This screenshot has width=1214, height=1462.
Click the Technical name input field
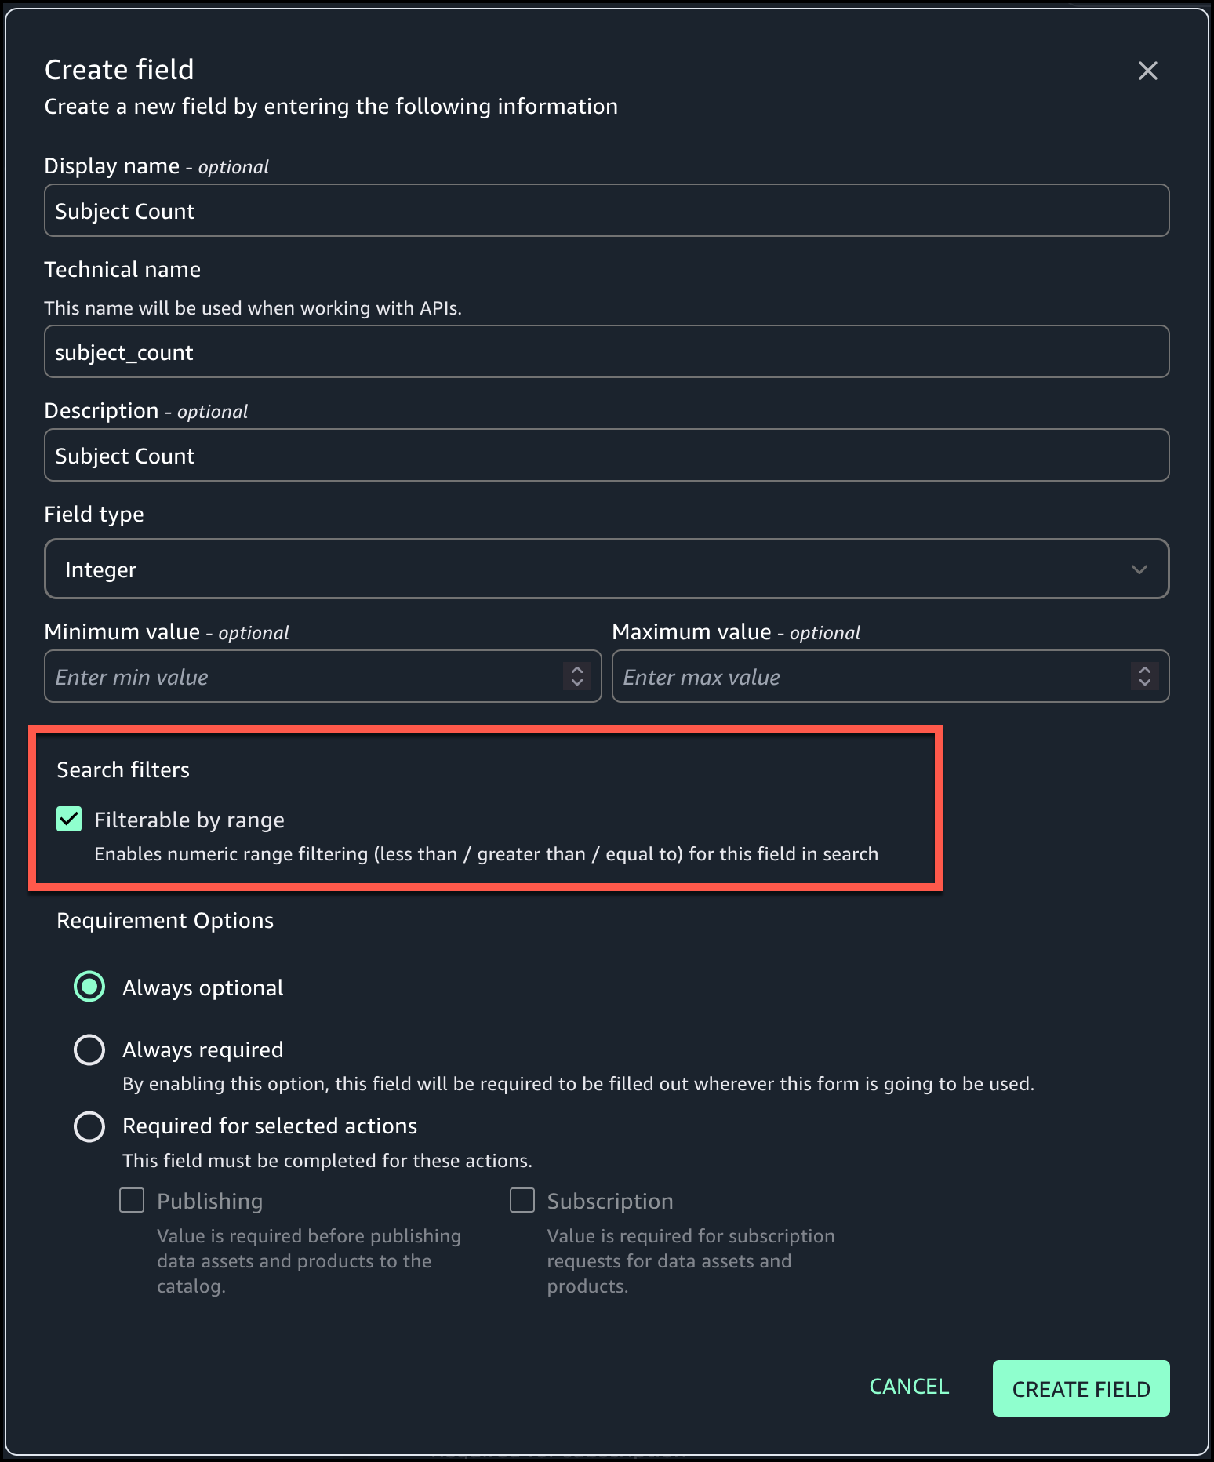pos(606,352)
